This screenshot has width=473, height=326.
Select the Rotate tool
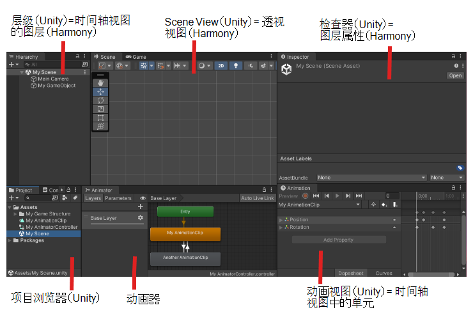click(x=100, y=100)
